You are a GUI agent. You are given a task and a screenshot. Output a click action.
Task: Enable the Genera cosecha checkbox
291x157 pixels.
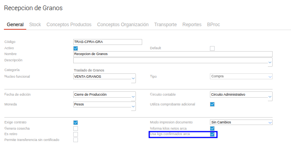tap(76, 128)
